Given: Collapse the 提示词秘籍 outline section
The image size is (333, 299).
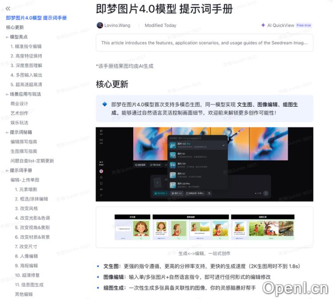Looking at the screenshot, I should [7, 132].
